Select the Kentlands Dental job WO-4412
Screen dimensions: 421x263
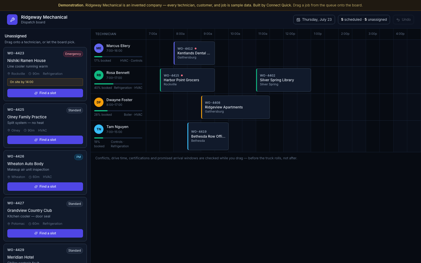point(194,53)
